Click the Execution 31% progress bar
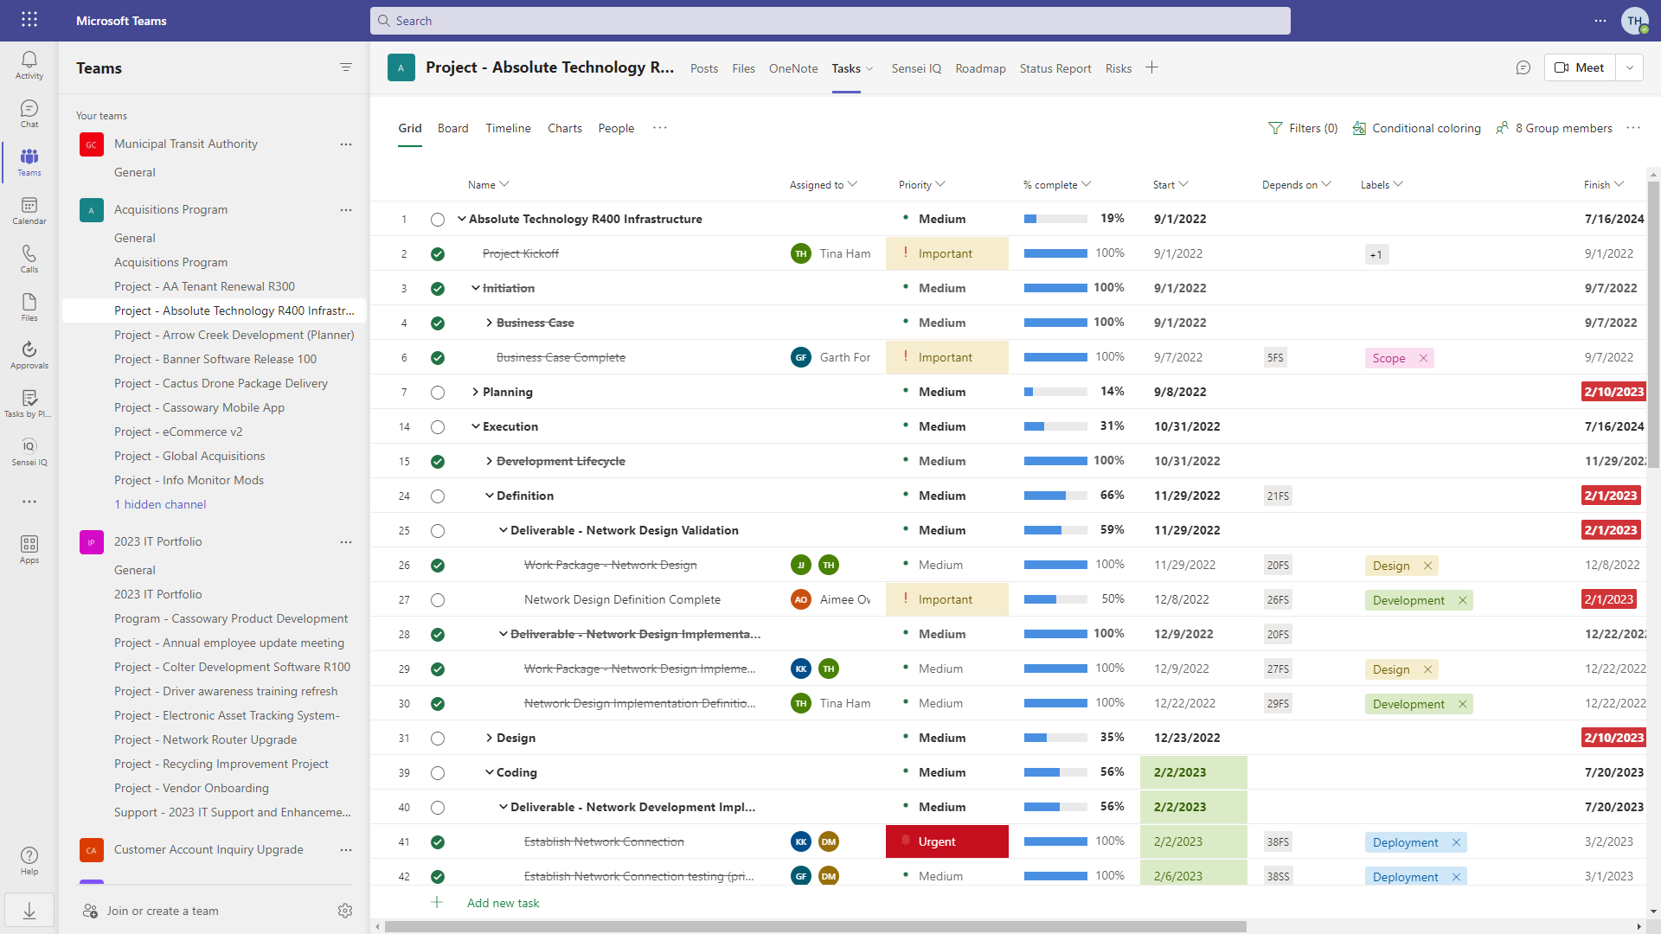 (x=1055, y=426)
